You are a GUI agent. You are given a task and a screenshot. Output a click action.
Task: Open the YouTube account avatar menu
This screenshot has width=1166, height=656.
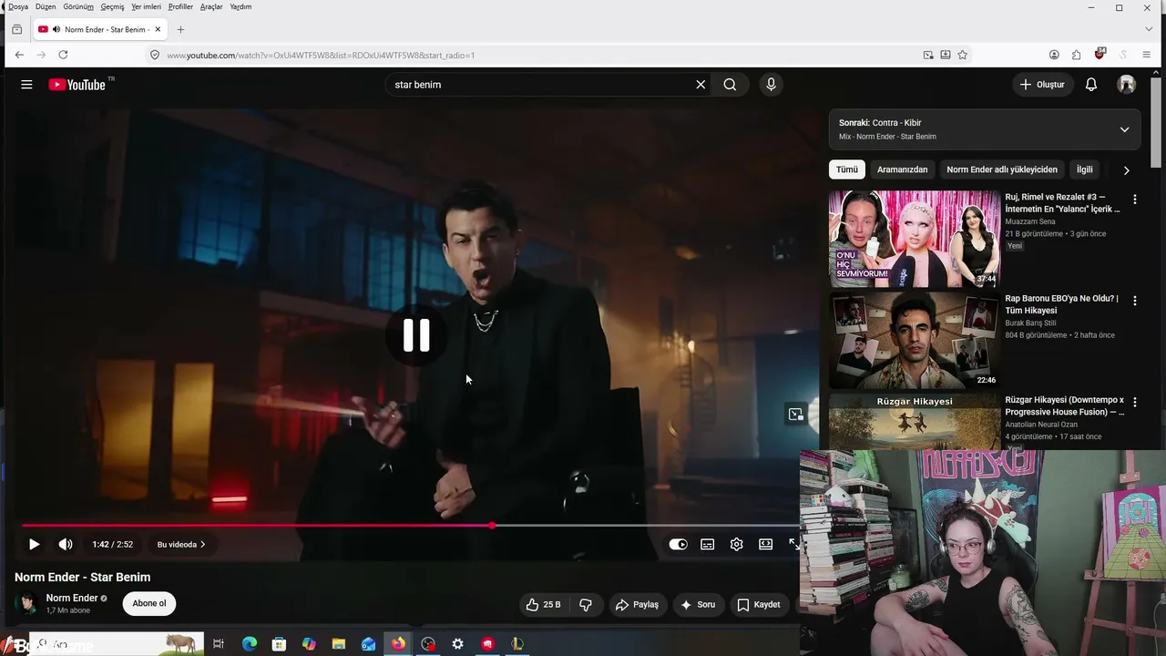[1127, 85]
